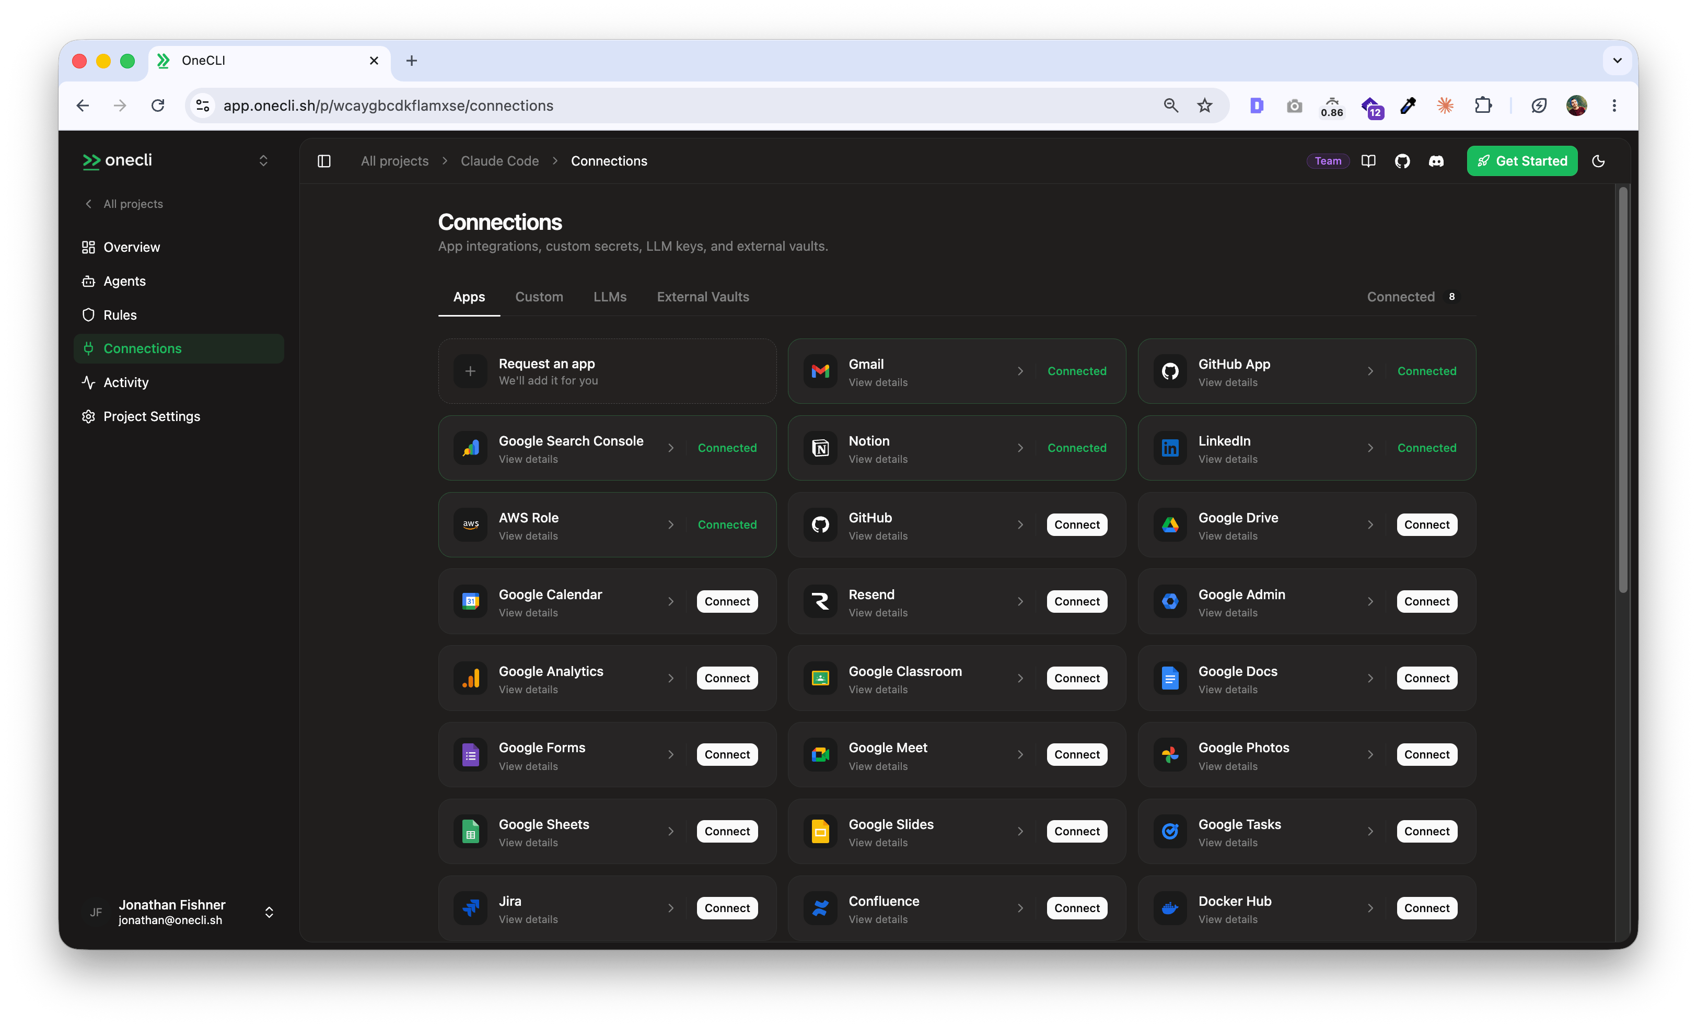Connect Google Tasks
1697x1027 pixels.
tap(1426, 832)
